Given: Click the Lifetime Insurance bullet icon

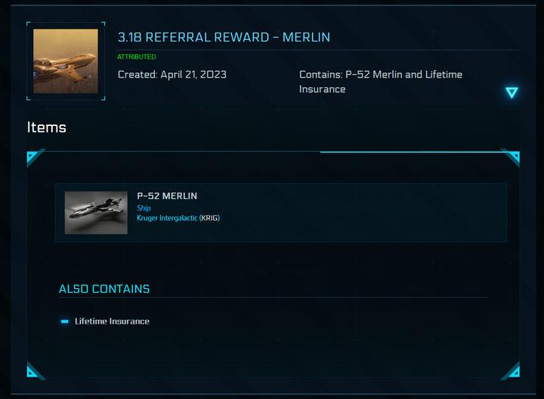Looking at the screenshot, I should (x=65, y=321).
